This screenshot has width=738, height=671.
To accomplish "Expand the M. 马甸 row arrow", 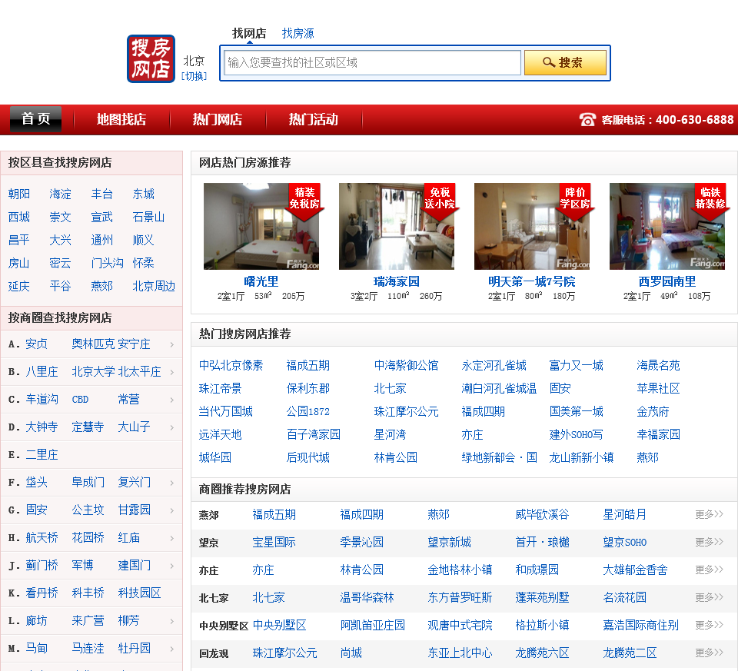I will pyautogui.click(x=172, y=649).
